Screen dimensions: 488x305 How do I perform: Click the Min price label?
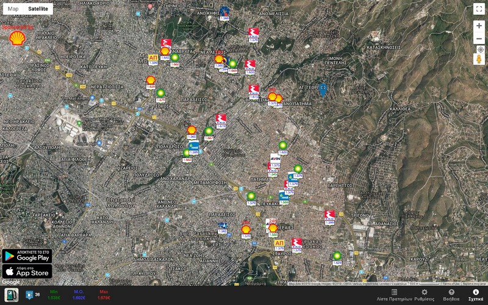point(54,292)
